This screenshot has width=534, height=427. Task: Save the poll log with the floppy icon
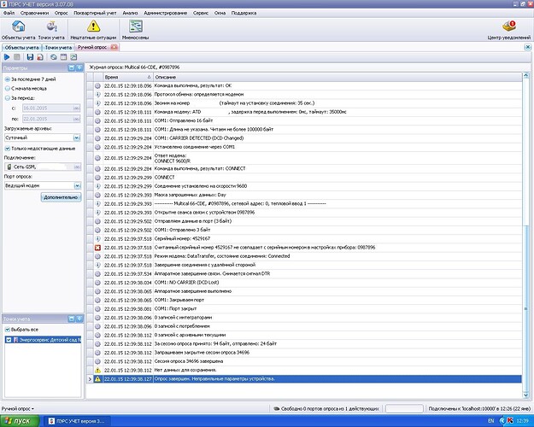tap(30, 57)
